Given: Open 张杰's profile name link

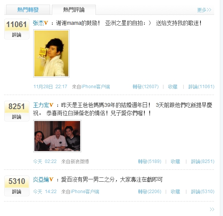Looking at the screenshot, I should pyautogui.click(x=38, y=23).
